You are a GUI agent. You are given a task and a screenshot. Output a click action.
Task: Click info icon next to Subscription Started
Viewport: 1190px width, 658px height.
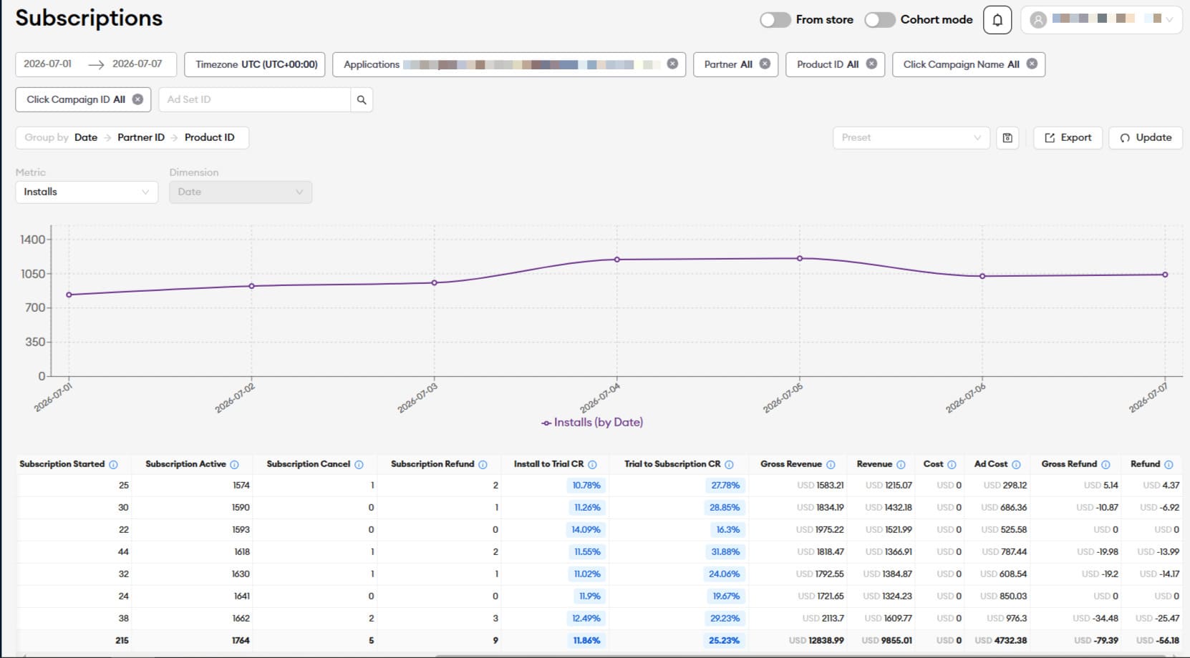coord(113,465)
